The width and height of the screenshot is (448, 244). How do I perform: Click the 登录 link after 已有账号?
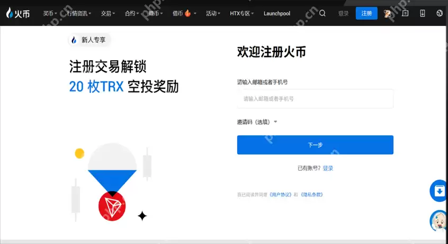coord(328,168)
